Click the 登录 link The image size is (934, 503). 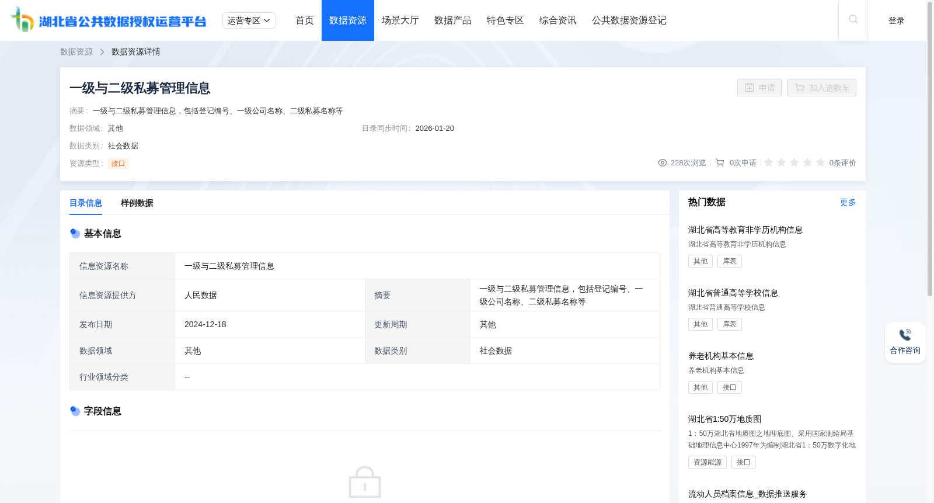pyautogui.click(x=897, y=20)
